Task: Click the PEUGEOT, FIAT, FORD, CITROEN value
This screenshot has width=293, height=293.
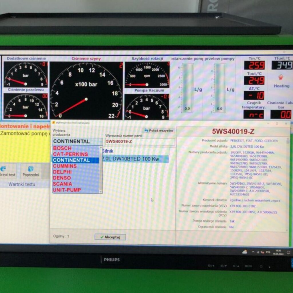Action: (254, 141)
